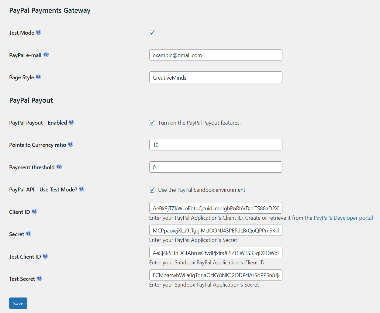This screenshot has width=380, height=313.
Task: Save the PayPal settings
Action: pos(18,303)
